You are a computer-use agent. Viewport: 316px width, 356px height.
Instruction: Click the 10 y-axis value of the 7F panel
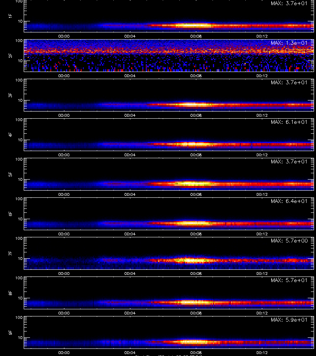tap(20, 259)
